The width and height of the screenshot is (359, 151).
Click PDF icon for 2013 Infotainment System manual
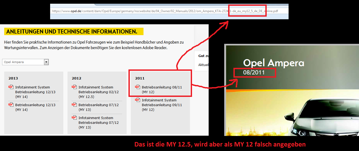coord(11,87)
